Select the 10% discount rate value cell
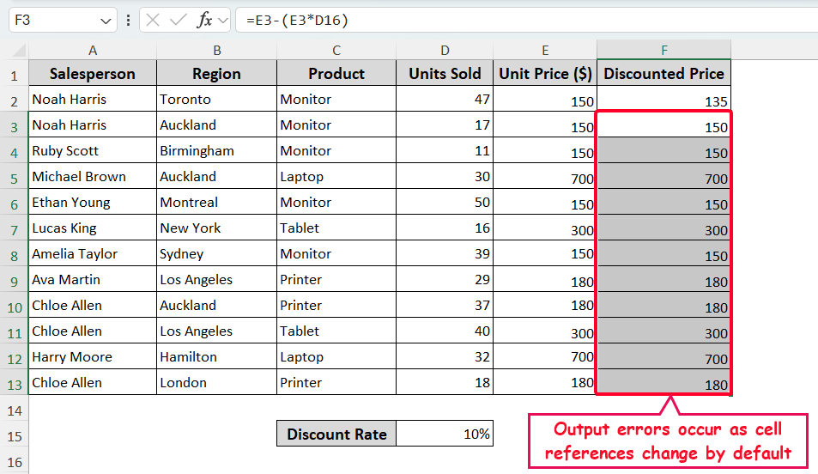The image size is (818, 474). tap(445, 434)
